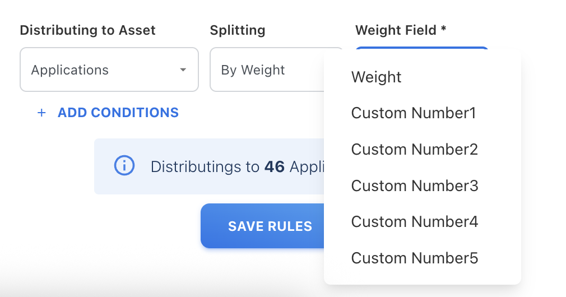
Task: Click the required asterisk after Weight Field
Action: (x=443, y=29)
